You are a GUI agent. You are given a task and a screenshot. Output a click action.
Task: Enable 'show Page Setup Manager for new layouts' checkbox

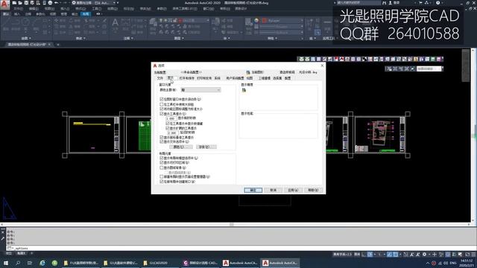pyautogui.click(x=162, y=176)
